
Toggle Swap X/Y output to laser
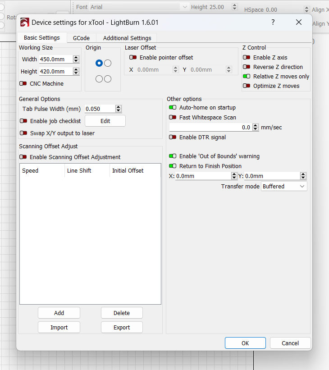click(23, 133)
